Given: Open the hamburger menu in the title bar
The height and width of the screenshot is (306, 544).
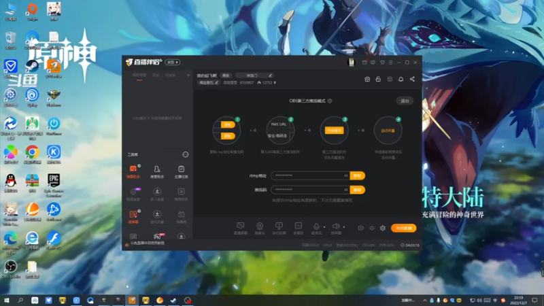Looking at the screenshot, I should click(x=390, y=63).
